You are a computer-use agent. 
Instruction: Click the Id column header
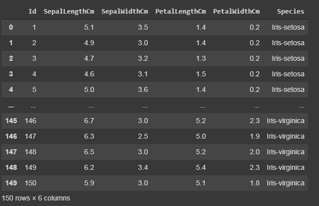pyautogui.click(x=32, y=11)
